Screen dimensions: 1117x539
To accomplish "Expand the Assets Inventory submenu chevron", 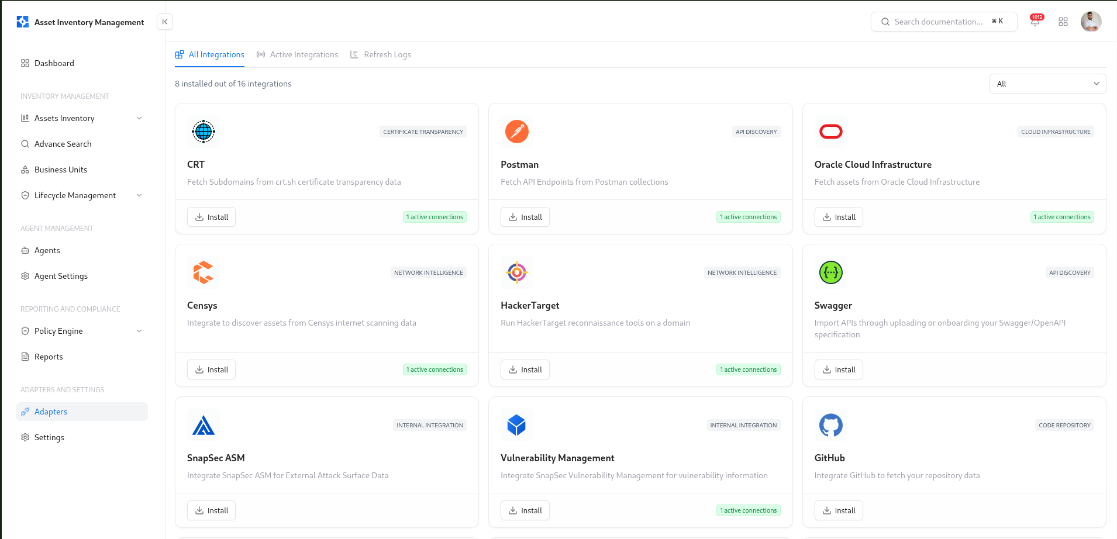I will pyautogui.click(x=139, y=118).
